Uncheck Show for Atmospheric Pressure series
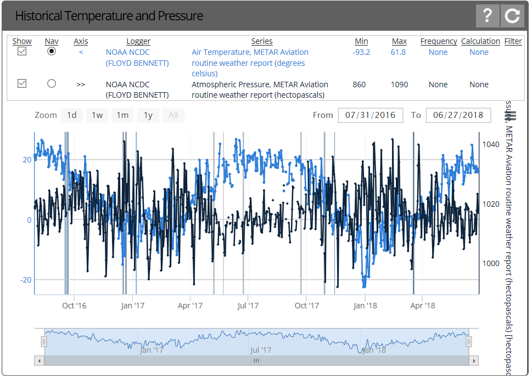The width and height of the screenshot is (532, 378). tap(22, 84)
